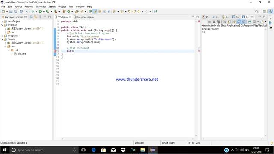Click the editor vertical scrollbar
The width and height of the screenshot is (274, 154).
196,79
